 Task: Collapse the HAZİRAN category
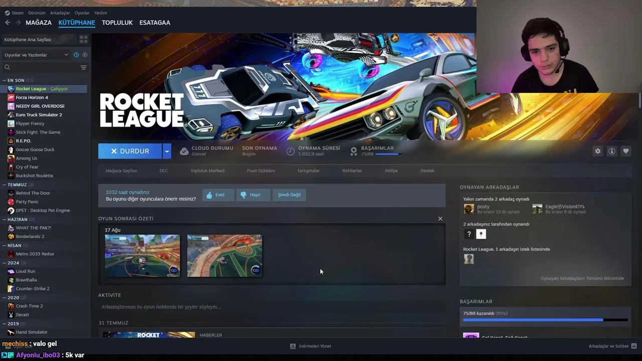tap(4, 219)
